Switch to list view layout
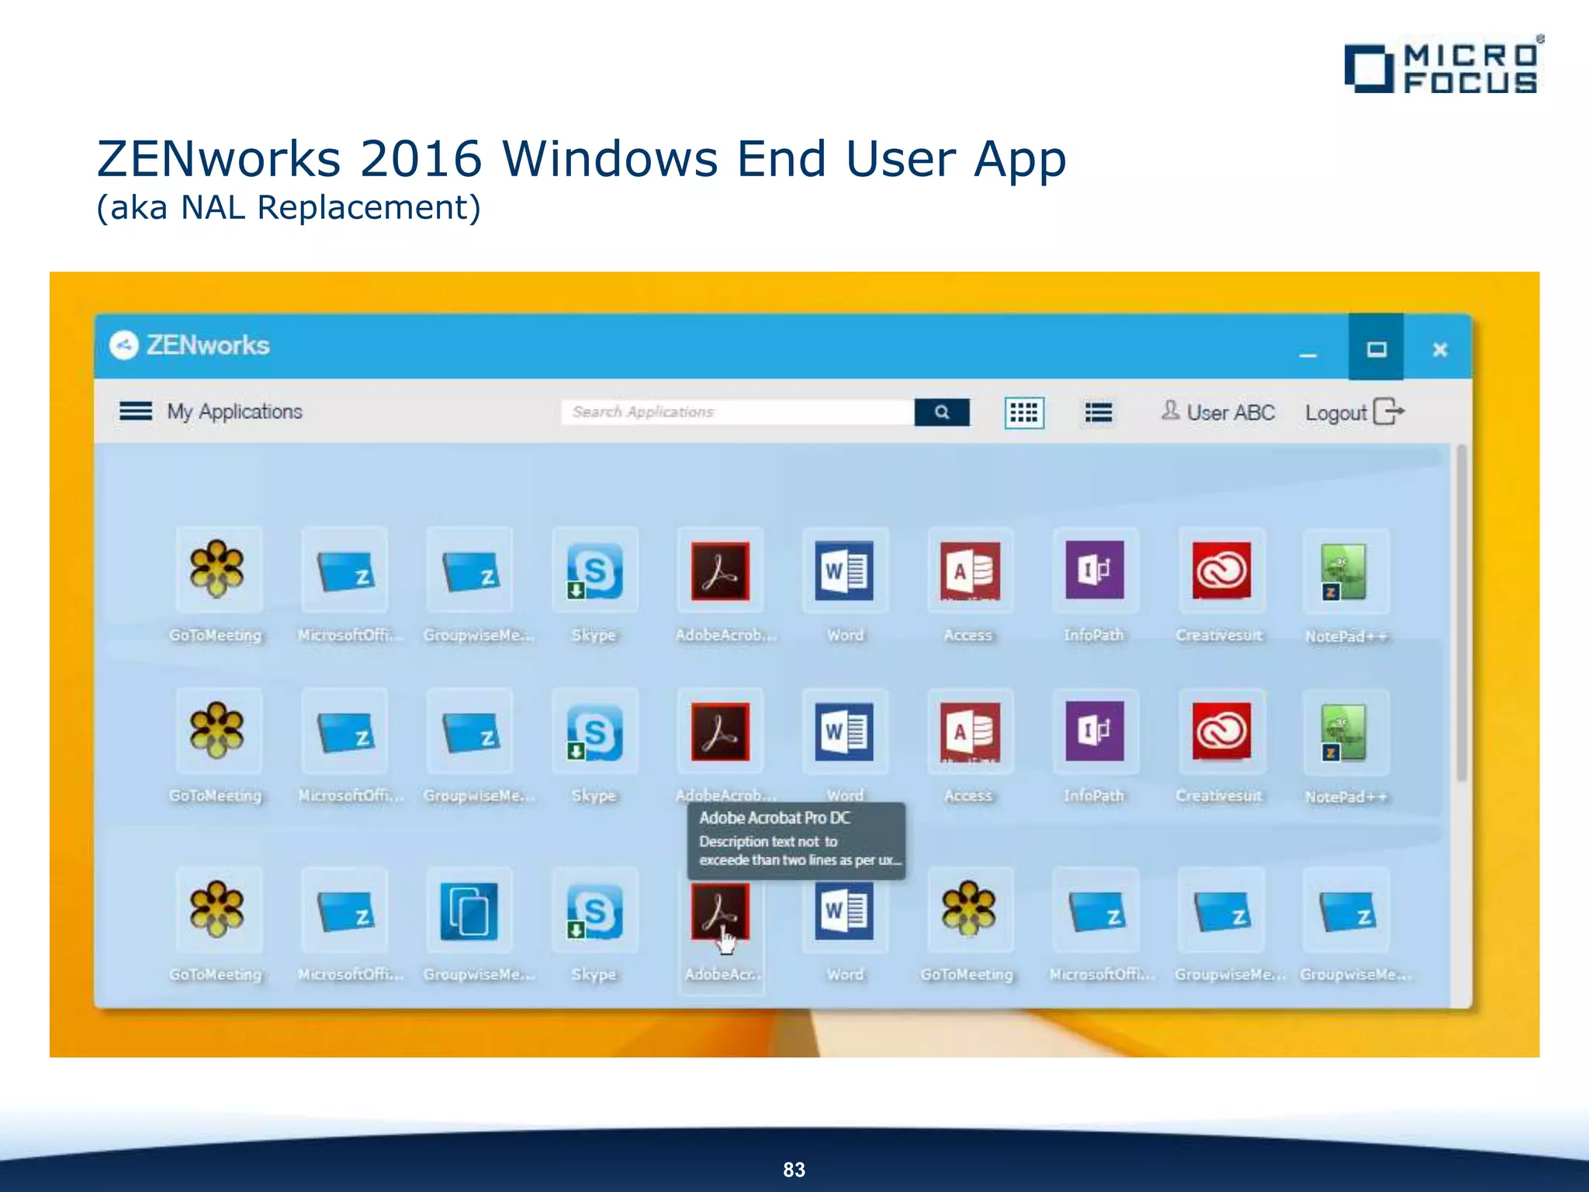 [1098, 413]
